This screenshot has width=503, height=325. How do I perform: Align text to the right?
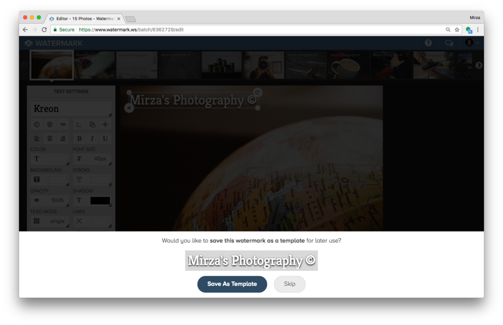[x=62, y=139]
